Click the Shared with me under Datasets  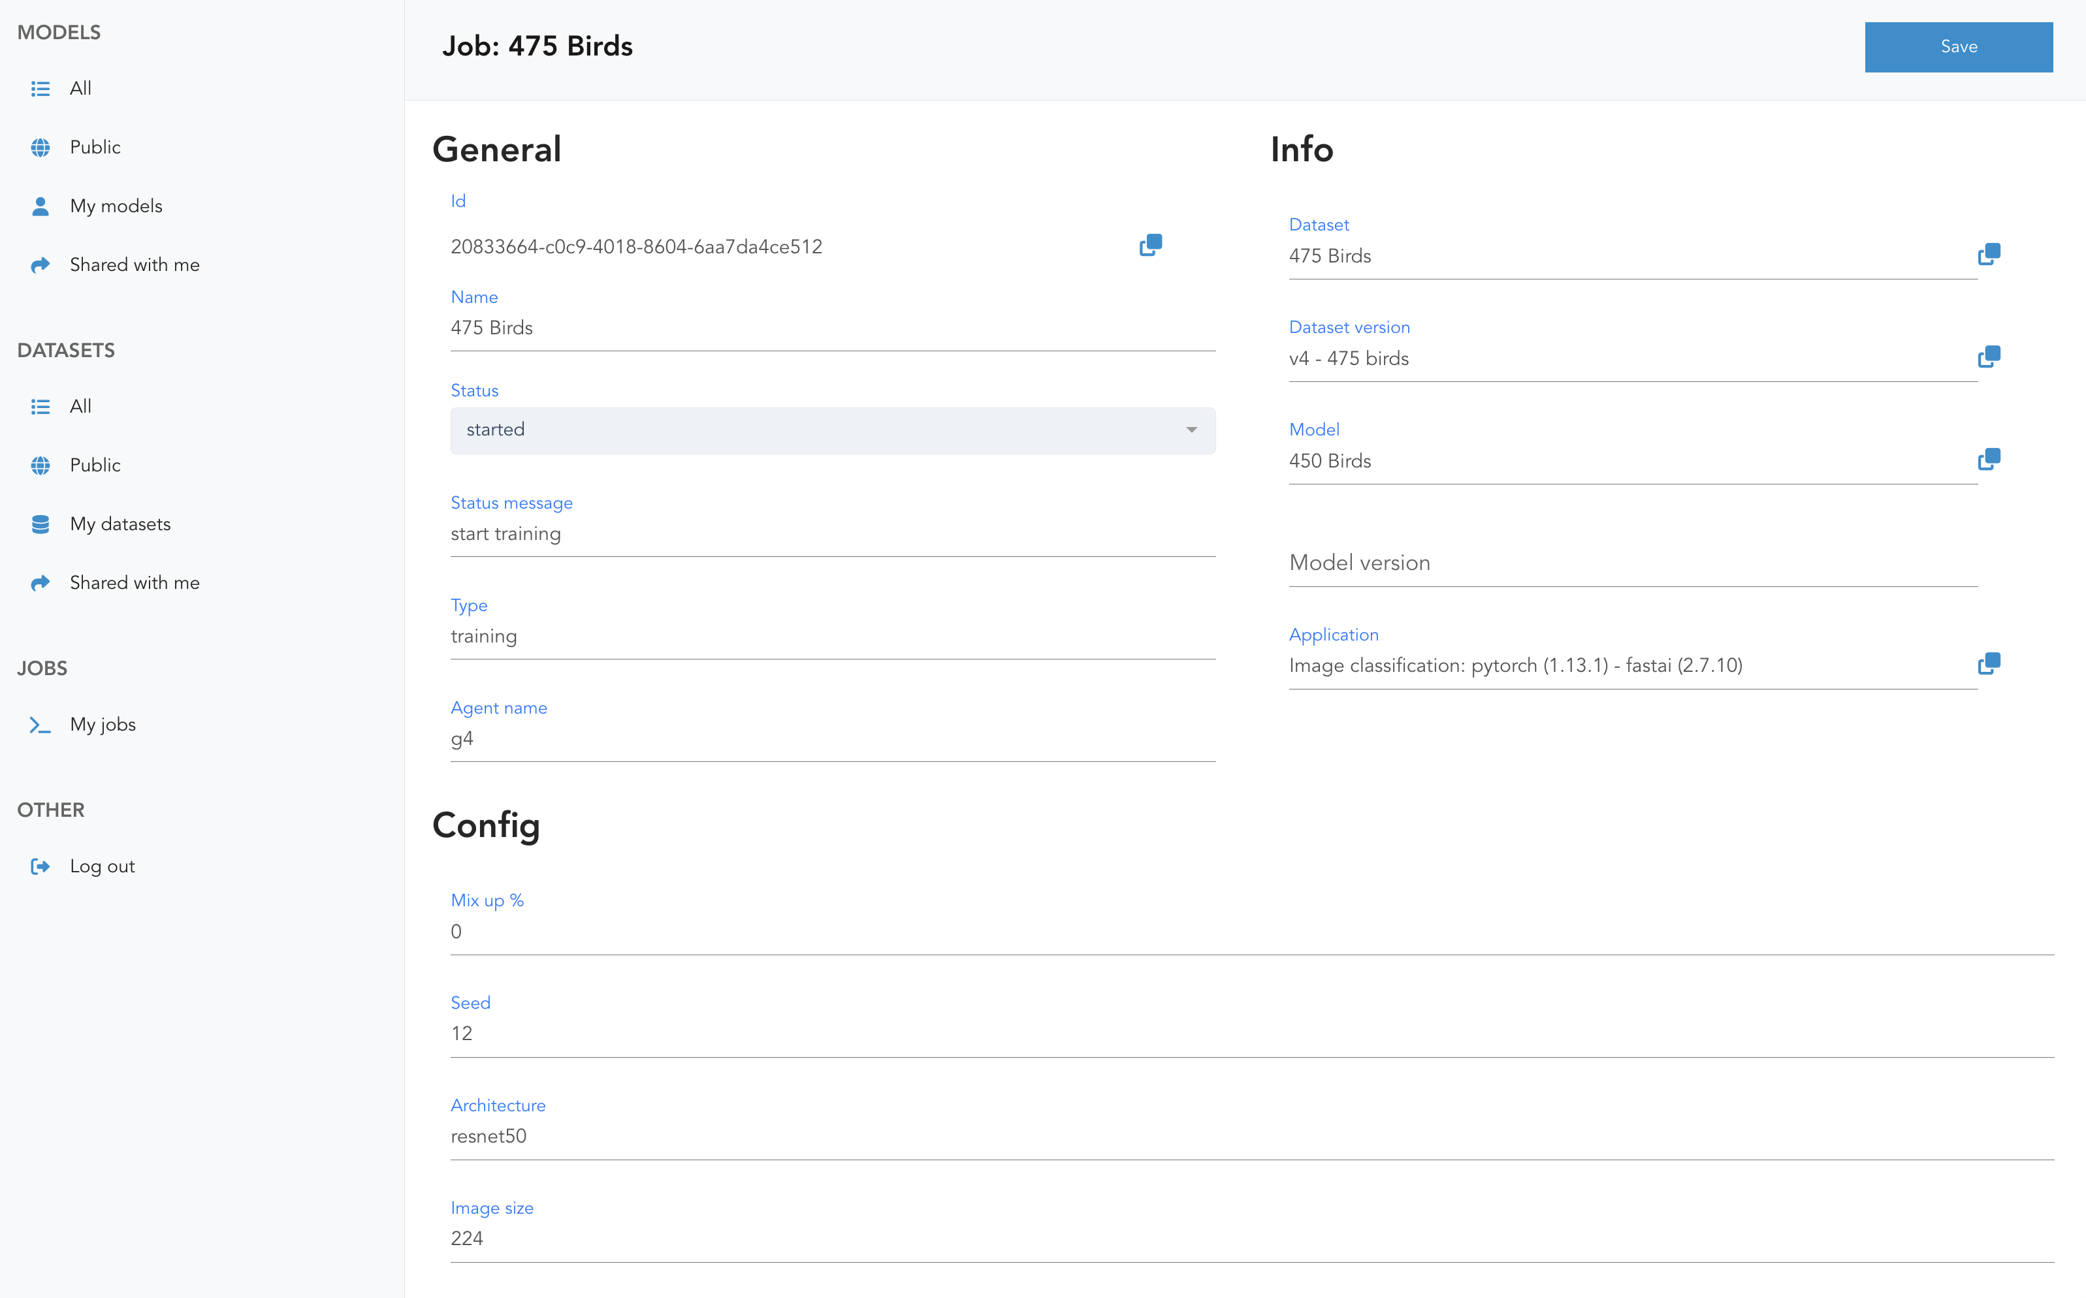[x=133, y=582]
